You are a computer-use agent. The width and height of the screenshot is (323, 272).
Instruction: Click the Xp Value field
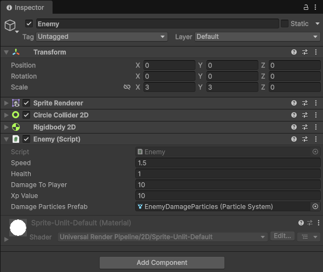pos(228,195)
